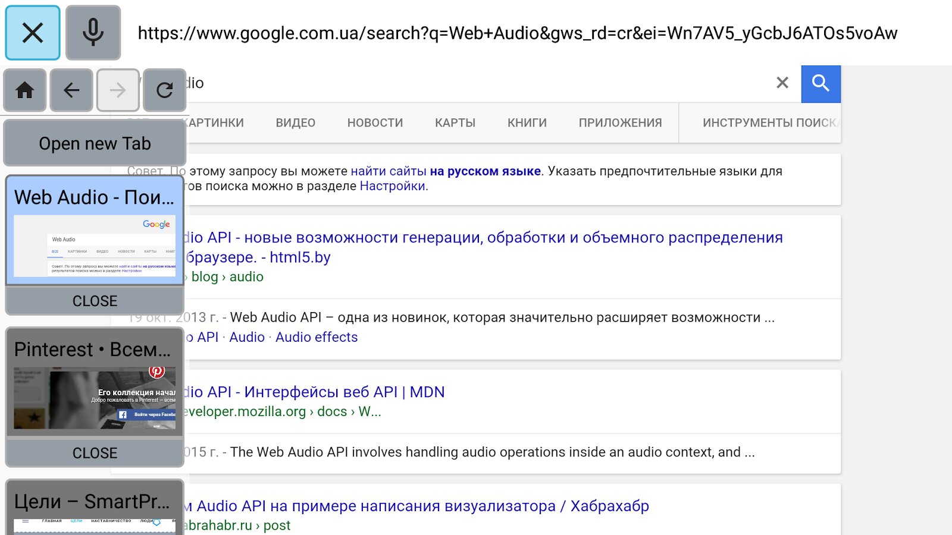Open the Audio effects sitelink
The image size is (952, 535).
pos(317,338)
